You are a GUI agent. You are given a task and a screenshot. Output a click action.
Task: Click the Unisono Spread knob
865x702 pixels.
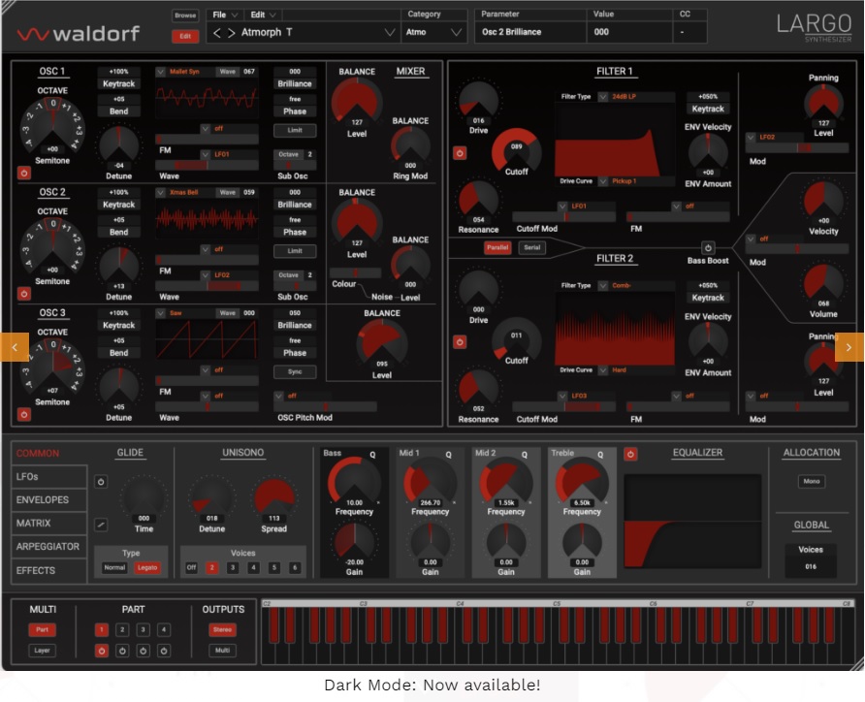(x=274, y=496)
